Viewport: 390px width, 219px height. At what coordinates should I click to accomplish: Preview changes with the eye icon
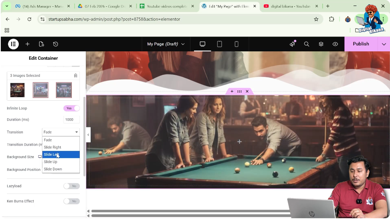[x=335, y=44]
